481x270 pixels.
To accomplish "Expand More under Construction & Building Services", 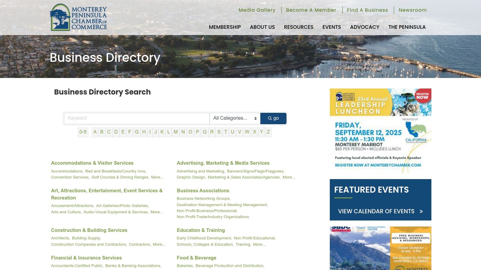I will (159, 244).
